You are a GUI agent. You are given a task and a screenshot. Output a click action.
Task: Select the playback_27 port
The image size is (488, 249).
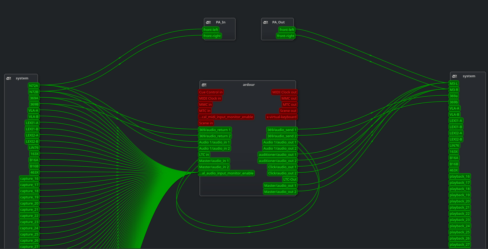460,245
